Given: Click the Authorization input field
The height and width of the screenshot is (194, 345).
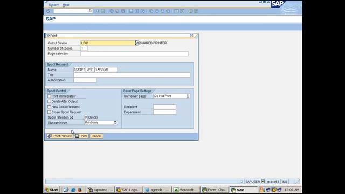Looking at the screenshot, I should [85, 80].
